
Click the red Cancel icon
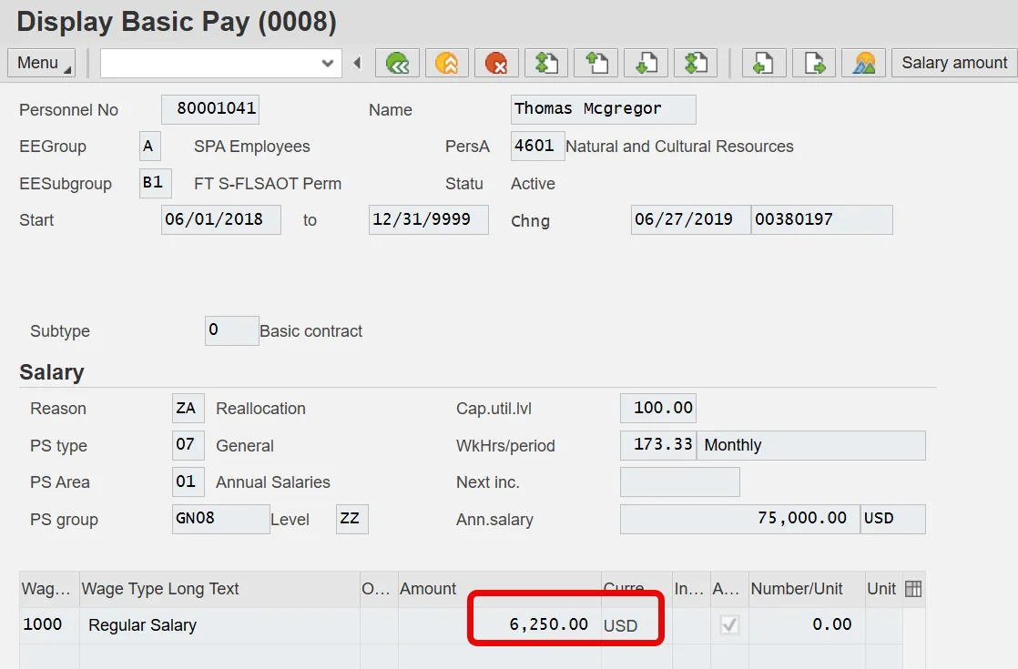pyautogui.click(x=496, y=63)
